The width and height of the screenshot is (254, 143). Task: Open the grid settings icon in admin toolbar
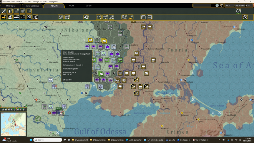coord(23,11)
